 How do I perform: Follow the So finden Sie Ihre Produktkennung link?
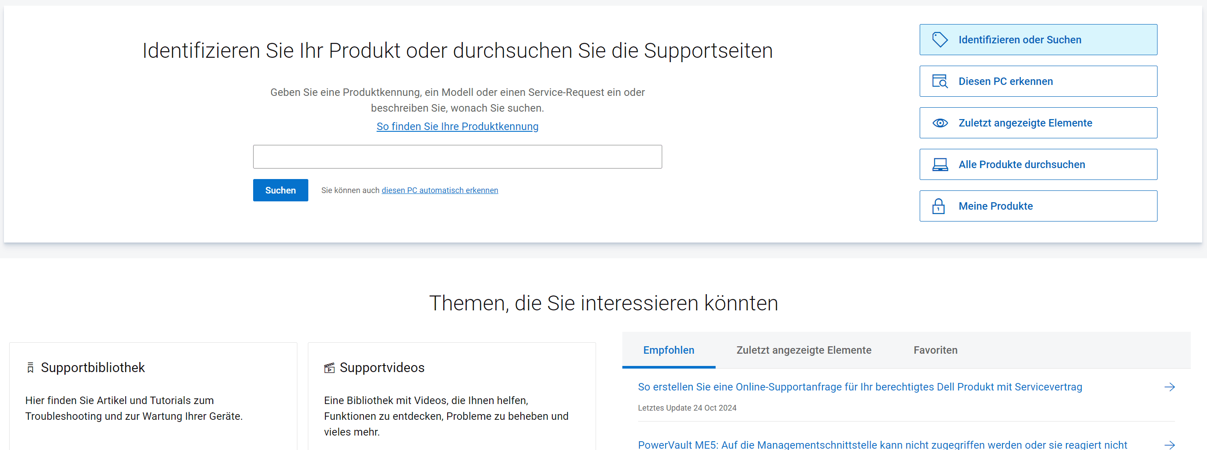(x=457, y=127)
